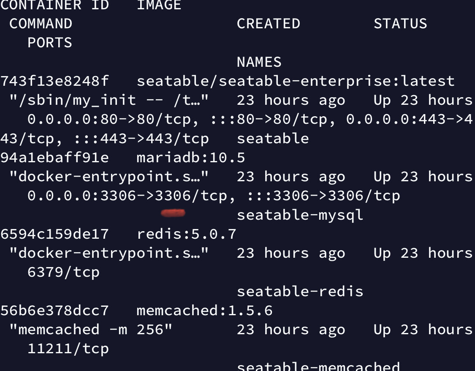Screen dimensions: 475x371
Task: Click the memcached:1.5.6 image text
Action: [204, 311]
